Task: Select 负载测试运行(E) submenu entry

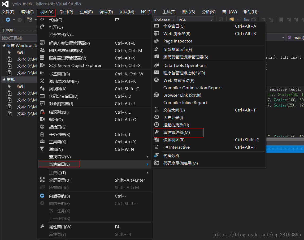Action: tap(209, 49)
